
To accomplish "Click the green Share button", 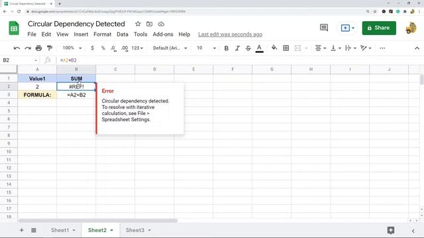I will click(379, 28).
